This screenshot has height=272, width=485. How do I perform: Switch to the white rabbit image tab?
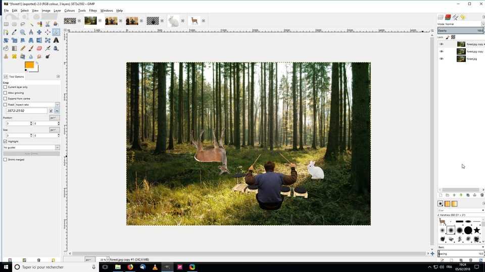[173, 21]
